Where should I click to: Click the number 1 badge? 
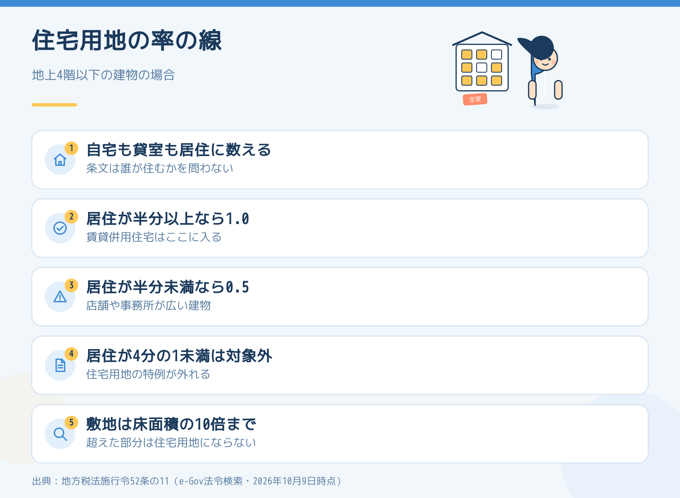[x=71, y=148]
